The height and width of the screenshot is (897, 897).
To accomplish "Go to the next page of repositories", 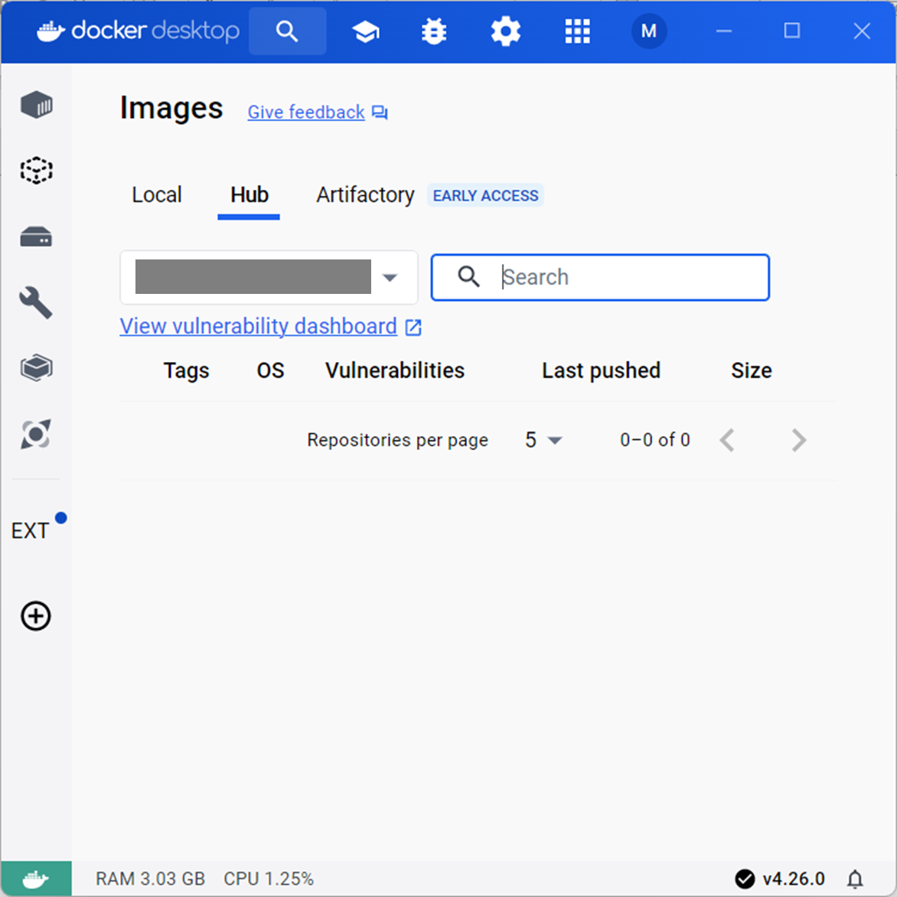I will [x=799, y=440].
